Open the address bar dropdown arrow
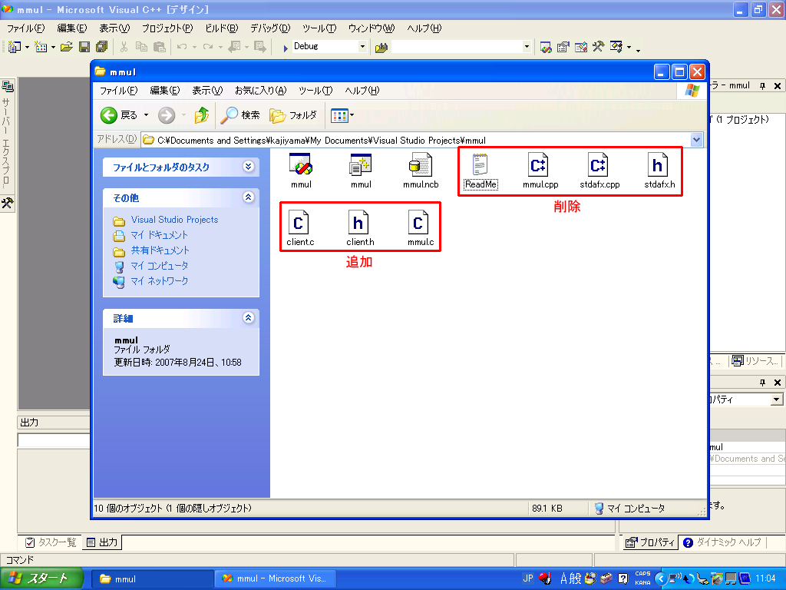Screen dimensions: 786x590 696,140
